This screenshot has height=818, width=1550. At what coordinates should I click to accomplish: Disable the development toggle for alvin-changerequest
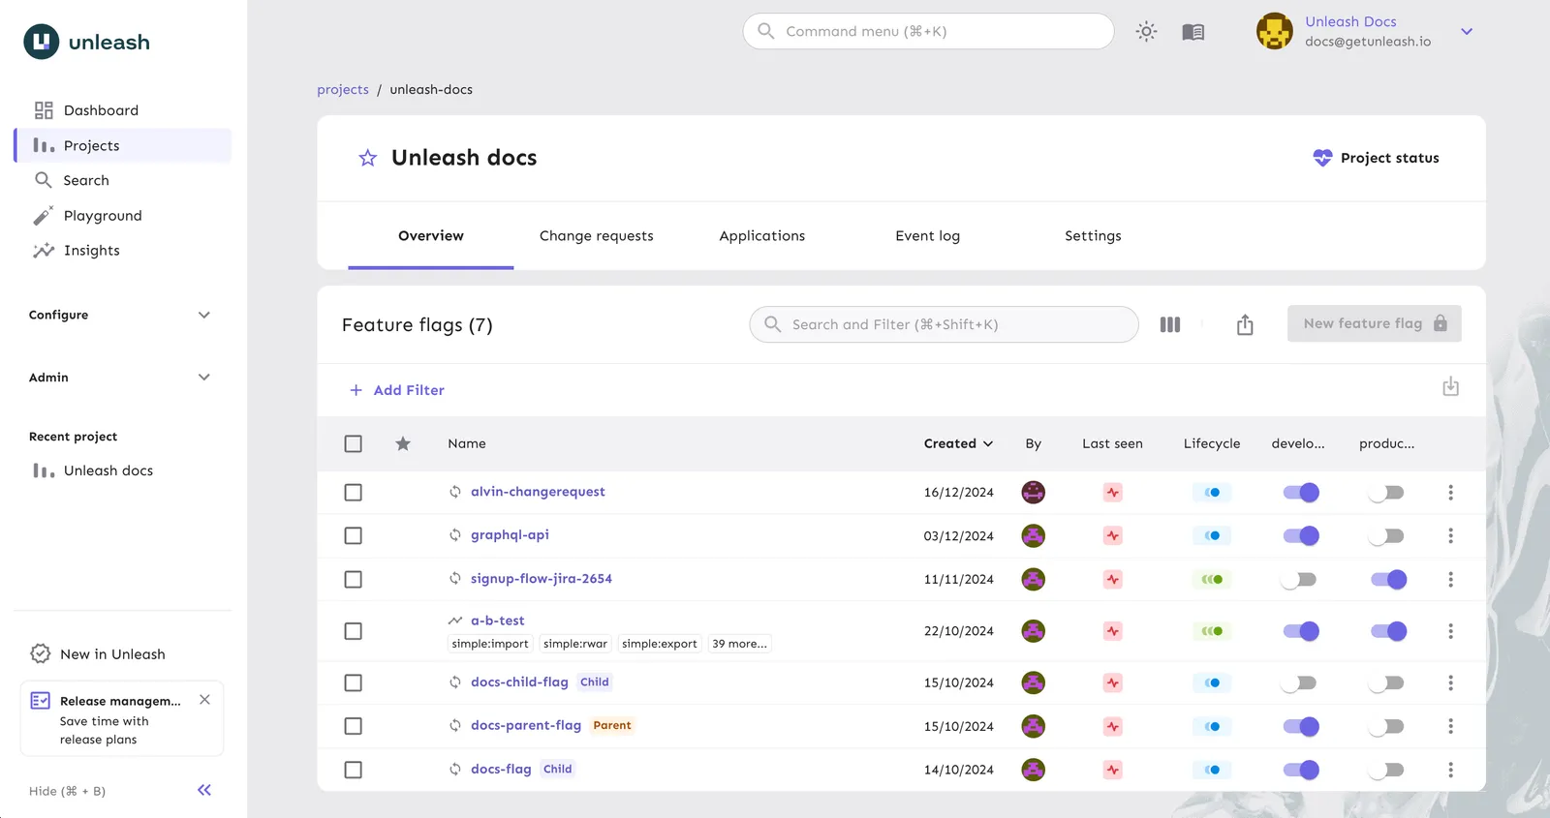pyautogui.click(x=1301, y=493)
